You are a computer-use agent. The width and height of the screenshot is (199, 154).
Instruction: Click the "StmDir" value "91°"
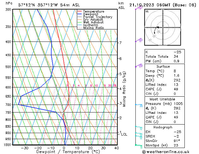click(x=177, y=141)
